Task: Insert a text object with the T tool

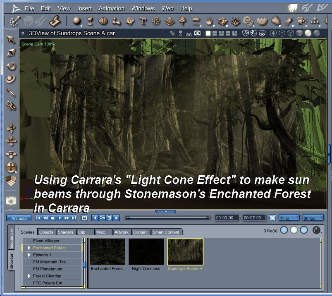Action: (143, 21)
